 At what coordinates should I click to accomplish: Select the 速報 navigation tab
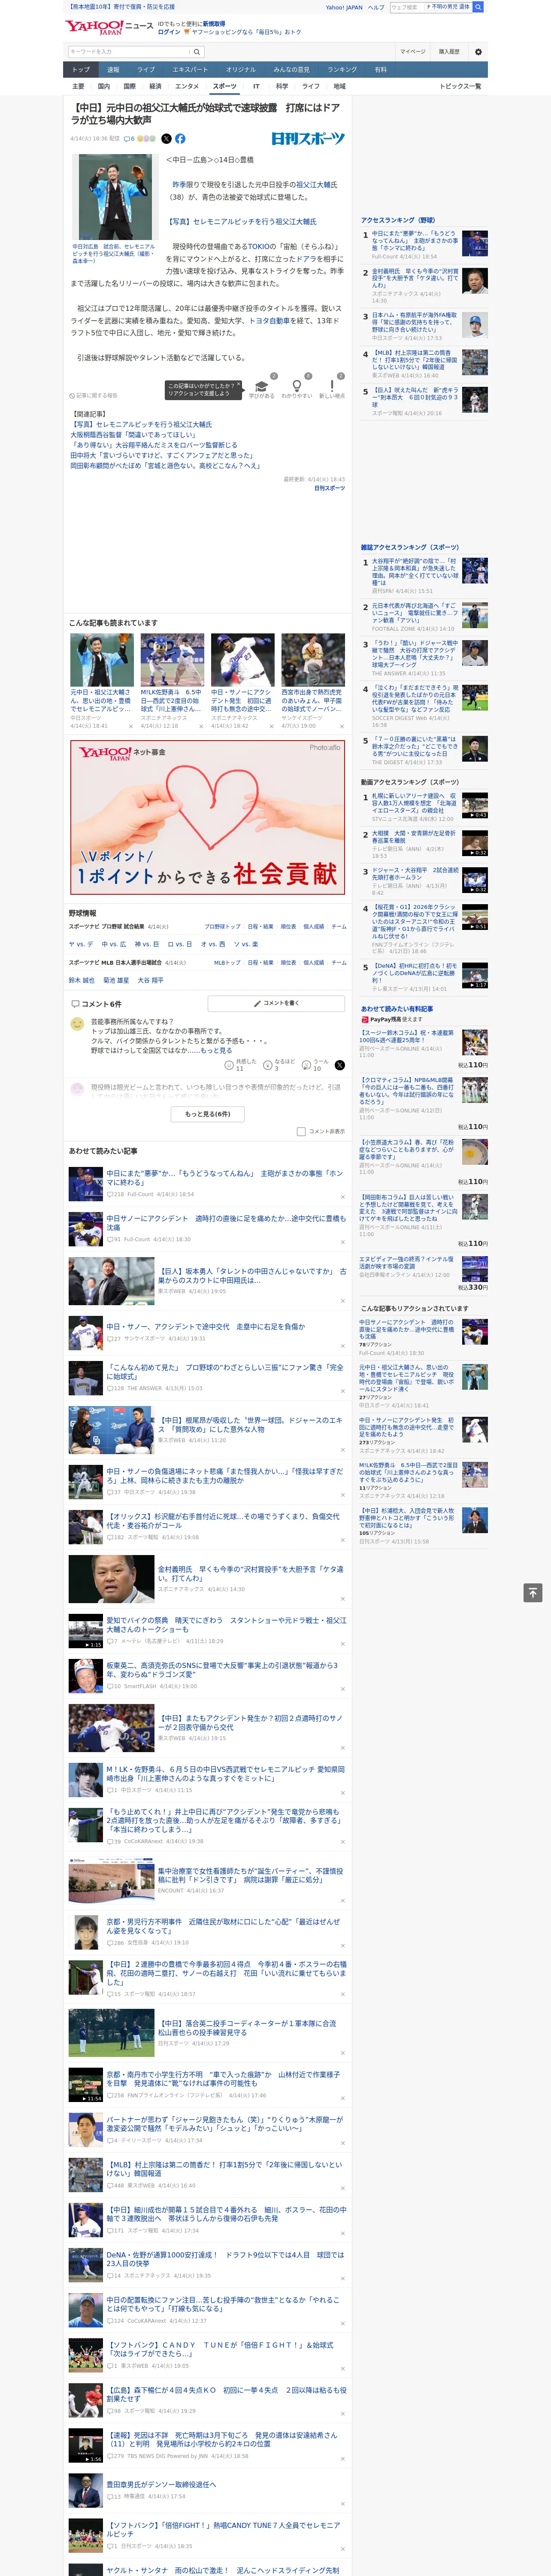pyautogui.click(x=113, y=70)
